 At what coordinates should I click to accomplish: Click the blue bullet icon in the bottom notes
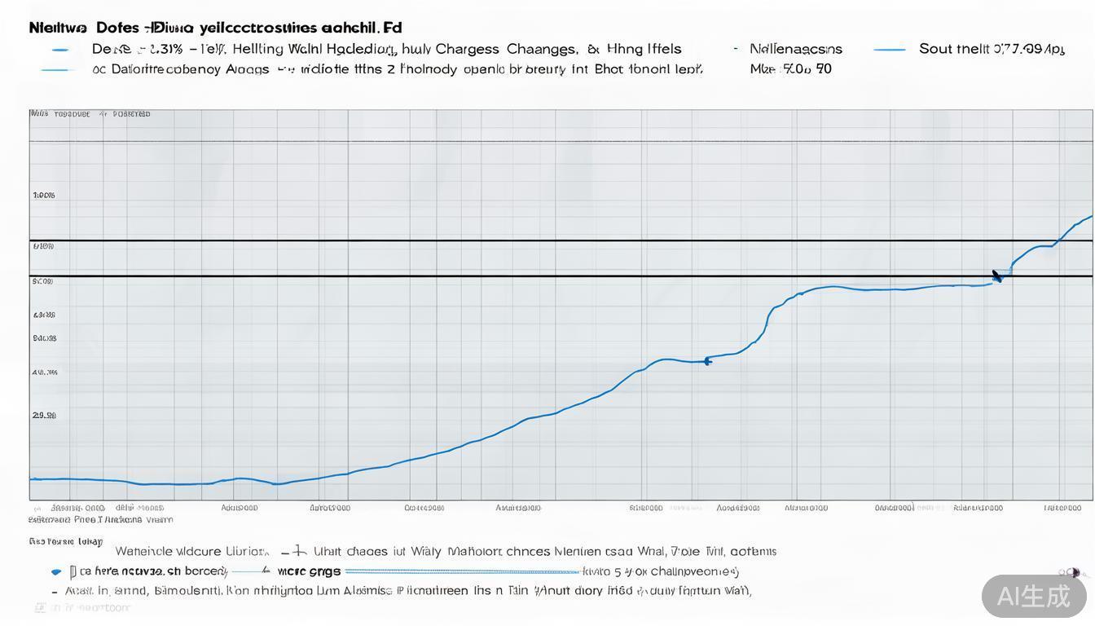coord(56,572)
